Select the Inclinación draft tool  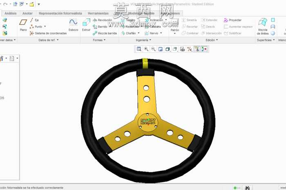[154, 20]
